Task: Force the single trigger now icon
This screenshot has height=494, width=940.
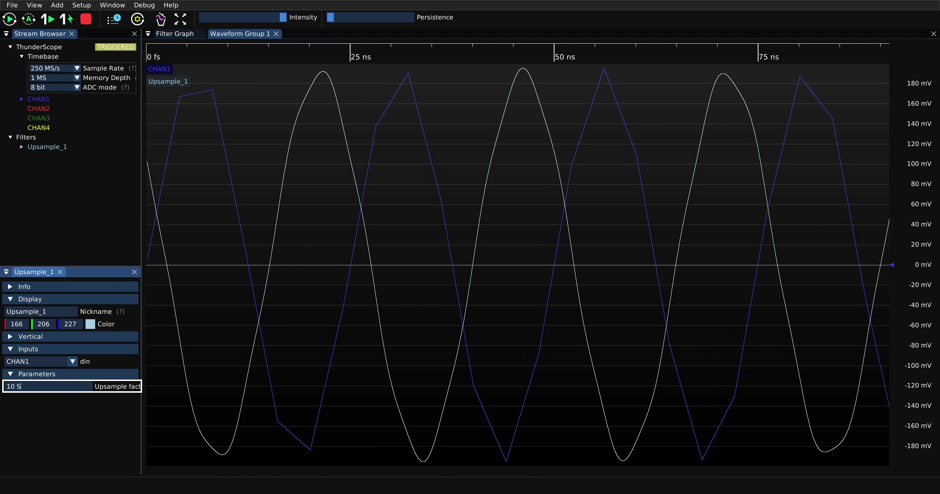Action: click(x=66, y=19)
